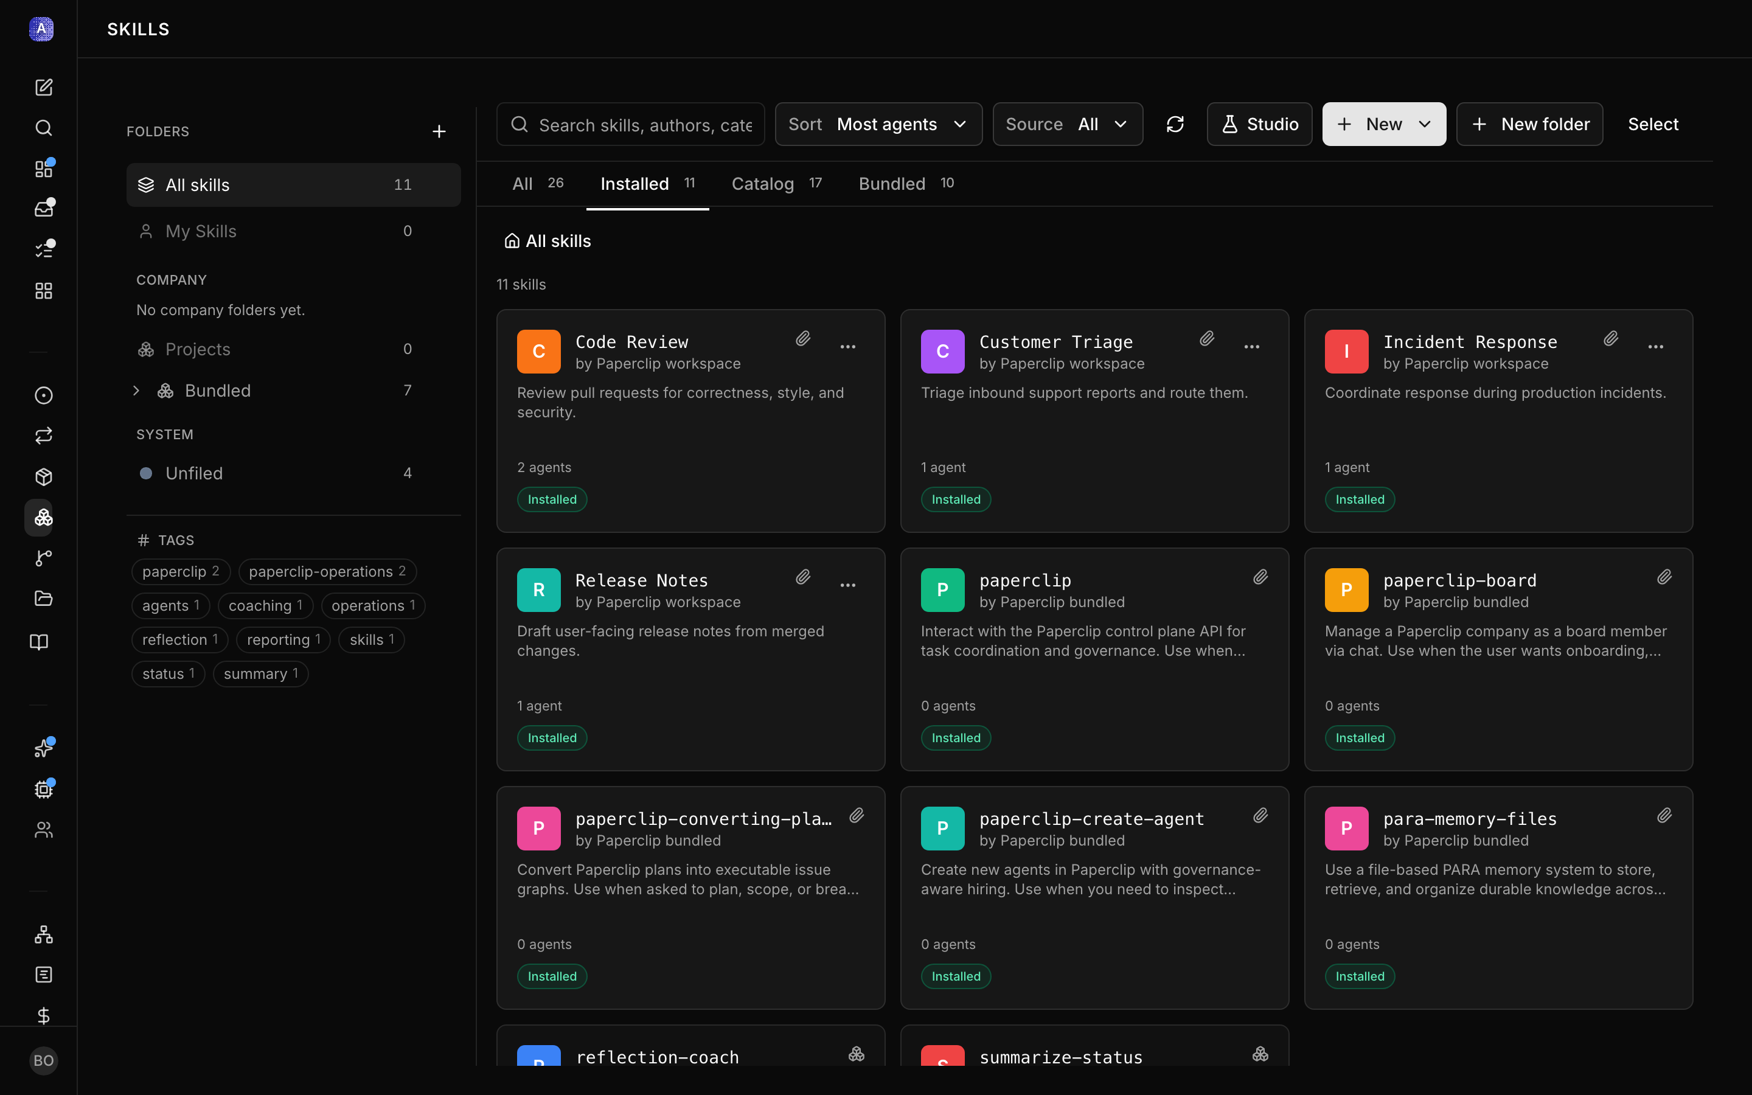Image resolution: width=1752 pixels, height=1095 pixels.
Task: Open the list document sidebar icon
Action: tap(43, 975)
